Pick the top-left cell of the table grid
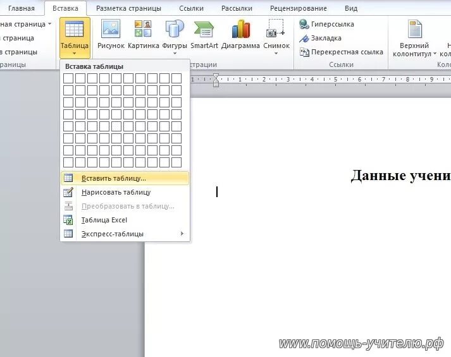Viewport: 451px width, 357px height. [x=68, y=78]
